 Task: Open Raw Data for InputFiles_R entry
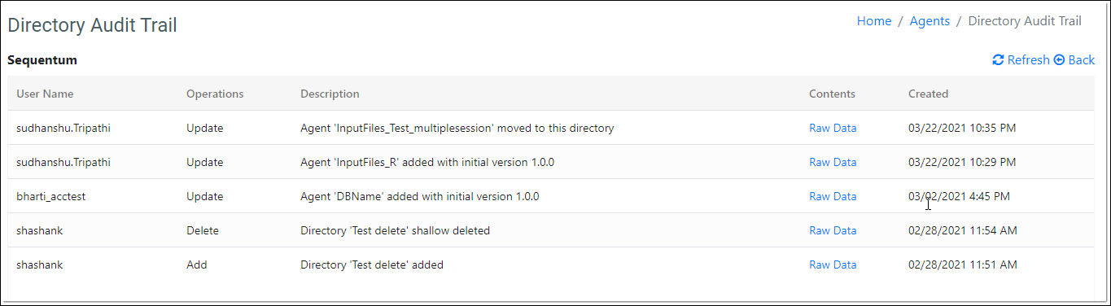[833, 162]
